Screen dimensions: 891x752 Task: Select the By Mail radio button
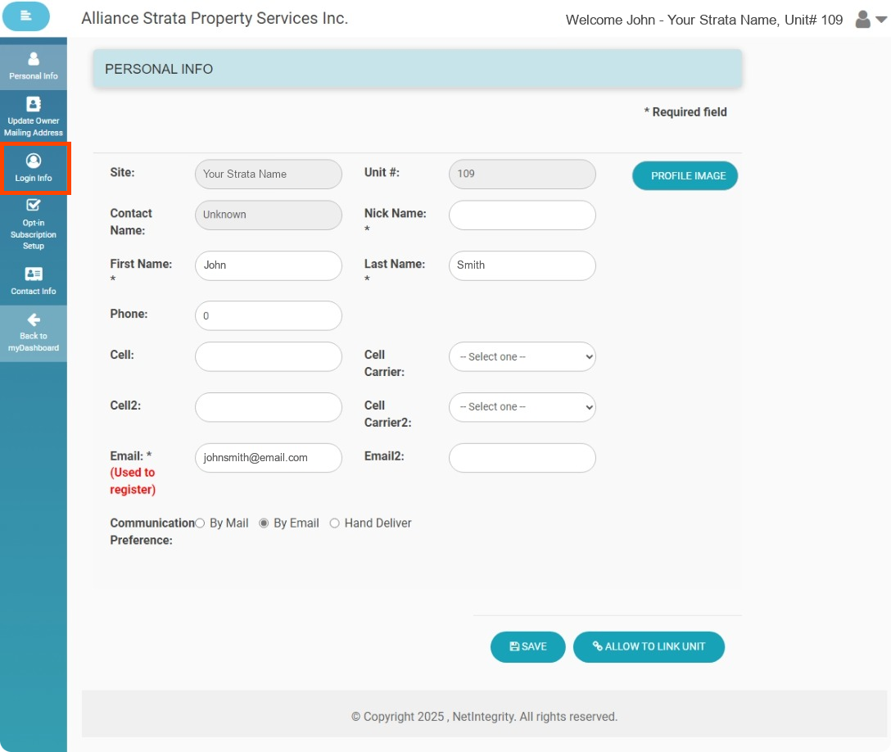coord(200,523)
